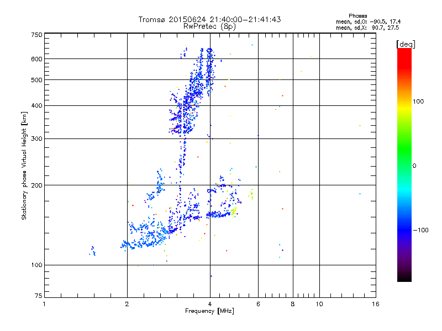Viewport: 442px width, 331px height.
Task: Click the "RwPretec (8p)" subtitle
Action: 209,26
